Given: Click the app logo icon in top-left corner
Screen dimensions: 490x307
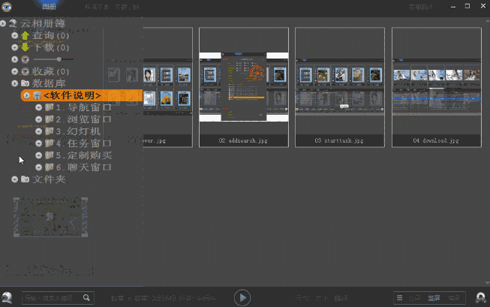Looking at the screenshot, I should [8, 7].
